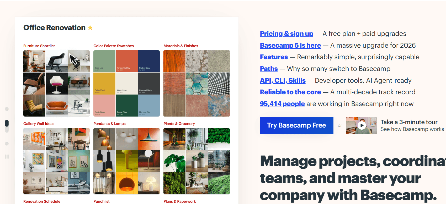Image resolution: width=446 pixels, height=204 pixels.
Task: Click the Morning Sky blue swatch
Action: click(x=149, y=106)
